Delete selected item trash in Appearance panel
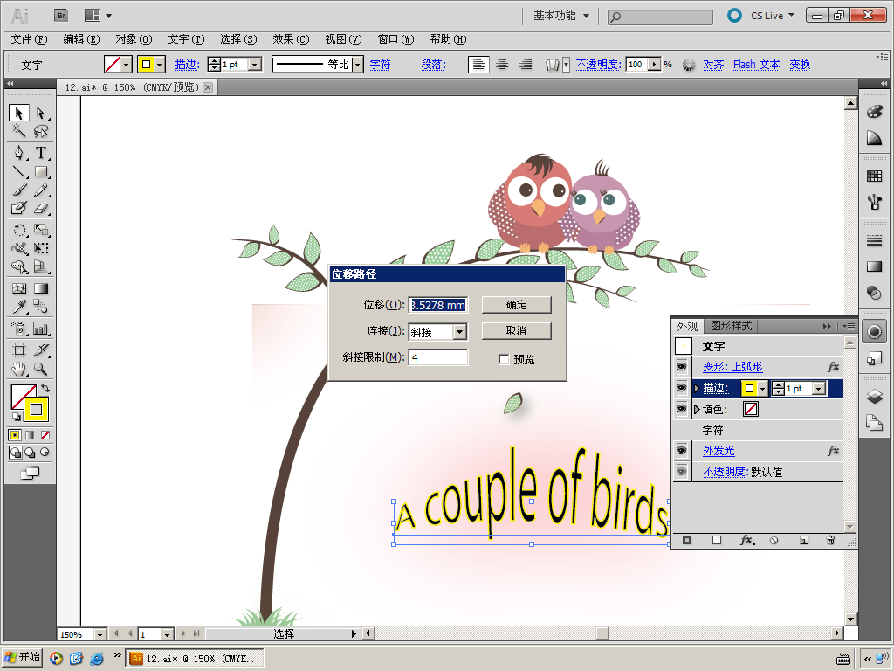The width and height of the screenshot is (894, 671). pyautogui.click(x=830, y=540)
